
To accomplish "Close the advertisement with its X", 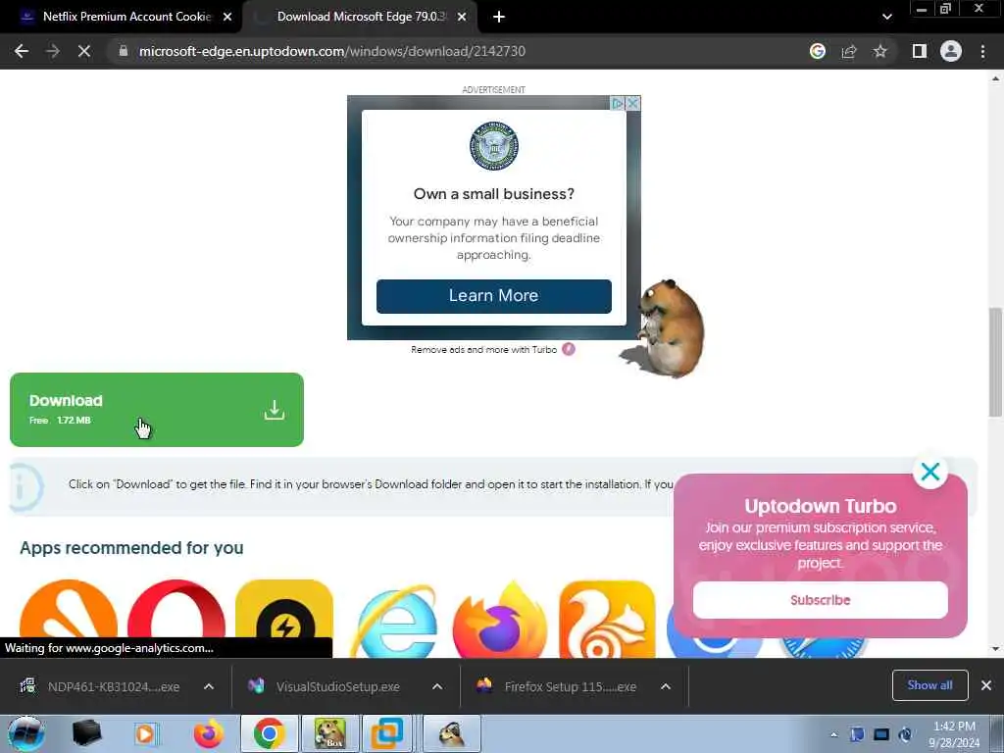I will click(632, 103).
